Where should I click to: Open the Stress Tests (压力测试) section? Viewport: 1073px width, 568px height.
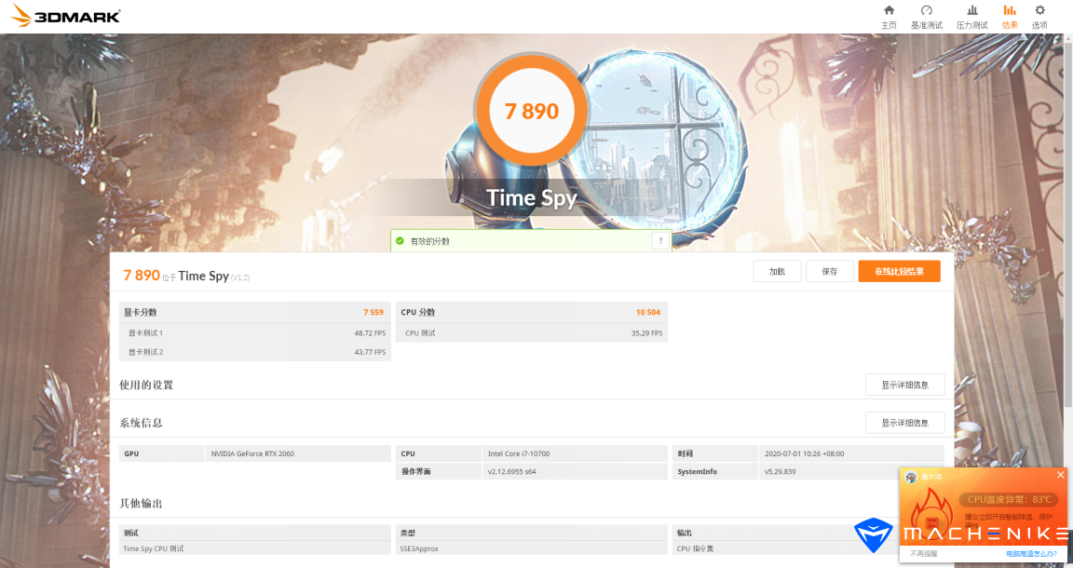971,17
